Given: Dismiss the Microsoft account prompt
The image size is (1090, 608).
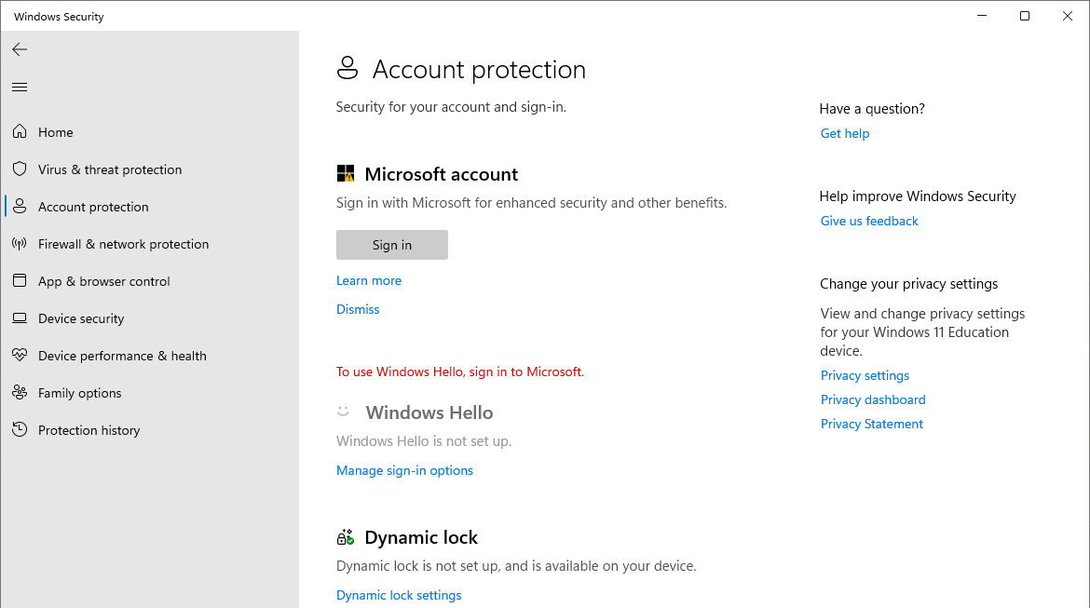Looking at the screenshot, I should click(358, 308).
